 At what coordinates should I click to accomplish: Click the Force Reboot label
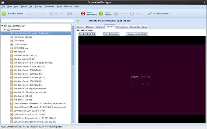(108, 13)
